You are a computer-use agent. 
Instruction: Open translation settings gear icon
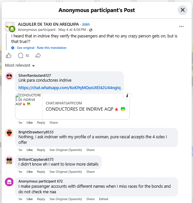(x=13, y=48)
